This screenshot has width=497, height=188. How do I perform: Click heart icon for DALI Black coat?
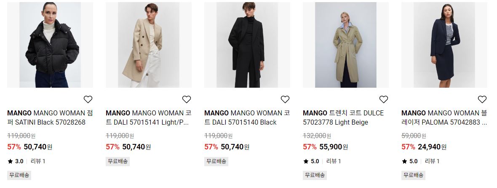(x=285, y=99)
